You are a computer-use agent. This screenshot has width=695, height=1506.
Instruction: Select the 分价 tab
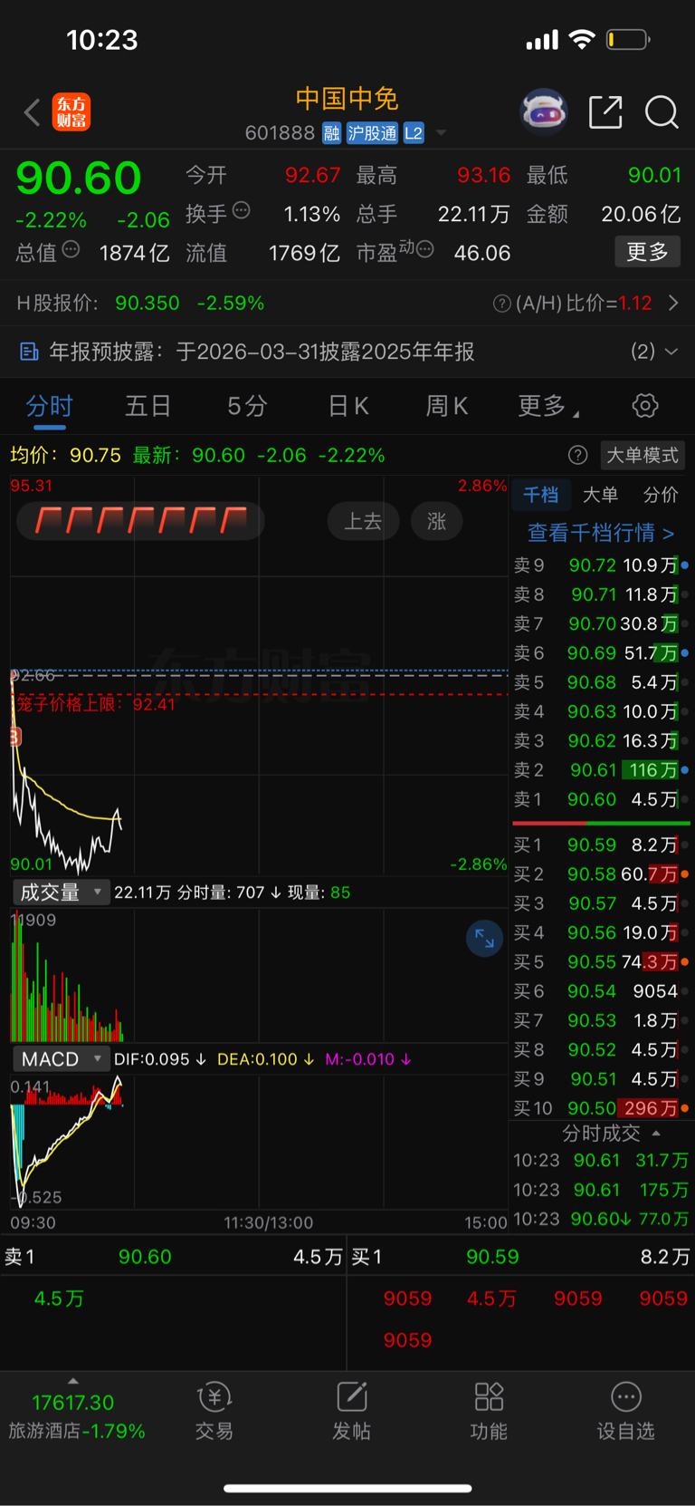(x=660, y=495)
